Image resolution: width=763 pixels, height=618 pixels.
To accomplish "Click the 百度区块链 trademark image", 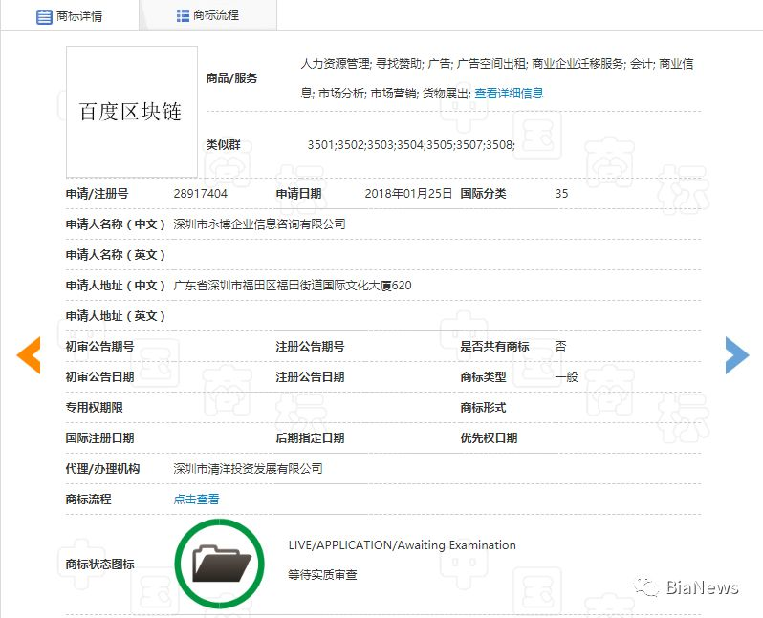I will click(132, 112).
